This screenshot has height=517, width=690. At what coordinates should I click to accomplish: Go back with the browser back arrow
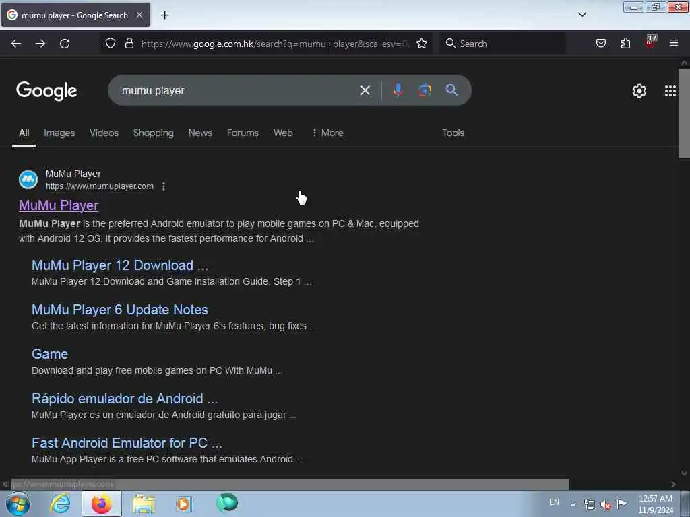[x=16, y=44]
